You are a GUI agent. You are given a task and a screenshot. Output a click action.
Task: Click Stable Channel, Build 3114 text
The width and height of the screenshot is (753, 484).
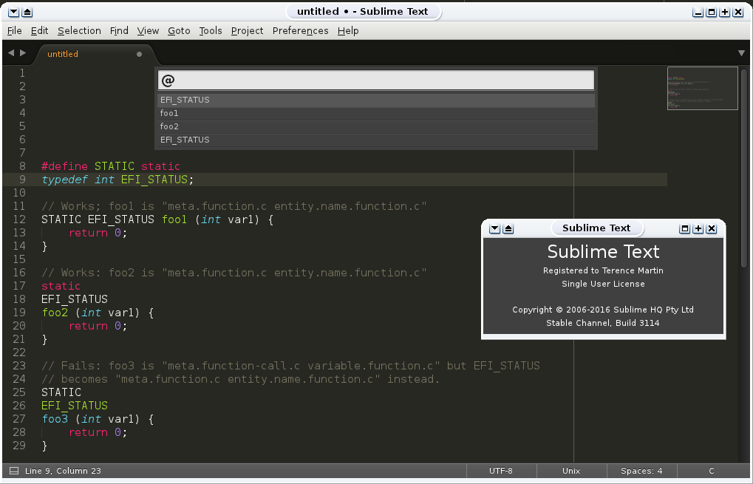(603, 323)
